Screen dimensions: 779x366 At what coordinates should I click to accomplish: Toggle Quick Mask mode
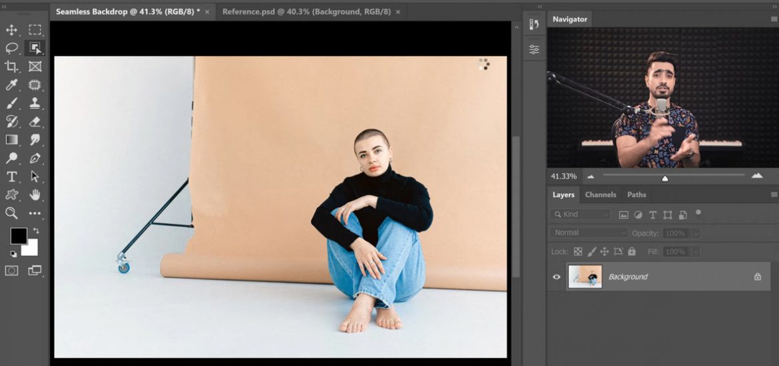(x=11, y=271)
